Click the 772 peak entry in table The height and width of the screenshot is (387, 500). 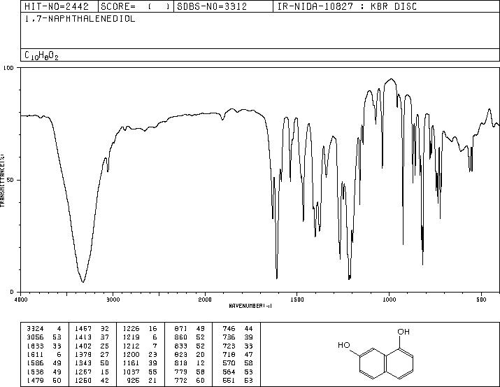[190, 380]
